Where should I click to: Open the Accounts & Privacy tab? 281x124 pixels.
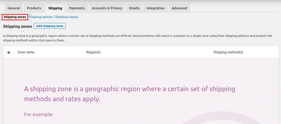tap(107, 8)
